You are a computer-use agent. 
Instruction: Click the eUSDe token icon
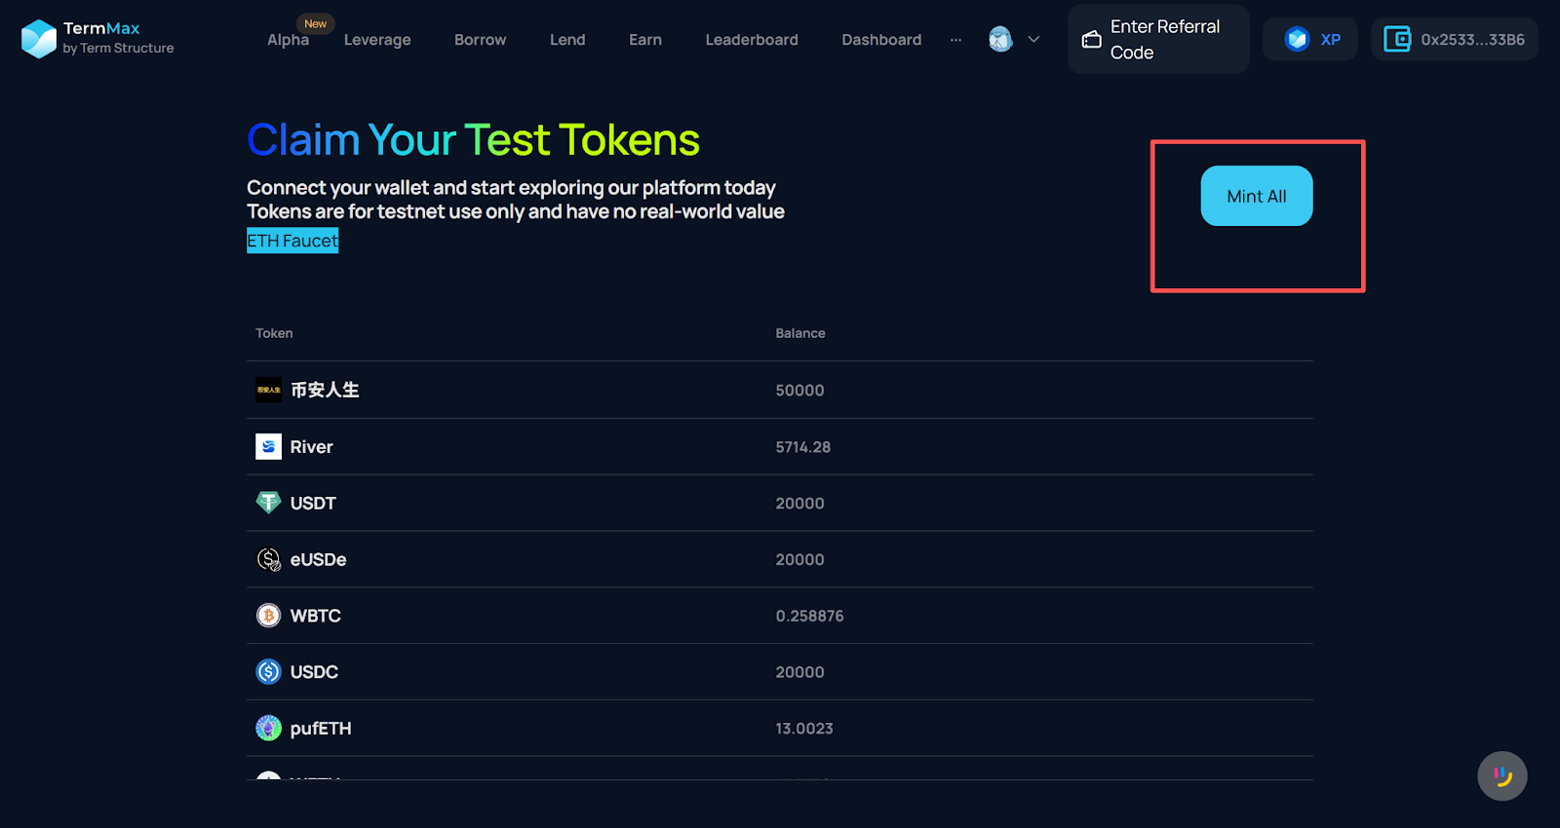pyautogui.click(x=268, y=559)
